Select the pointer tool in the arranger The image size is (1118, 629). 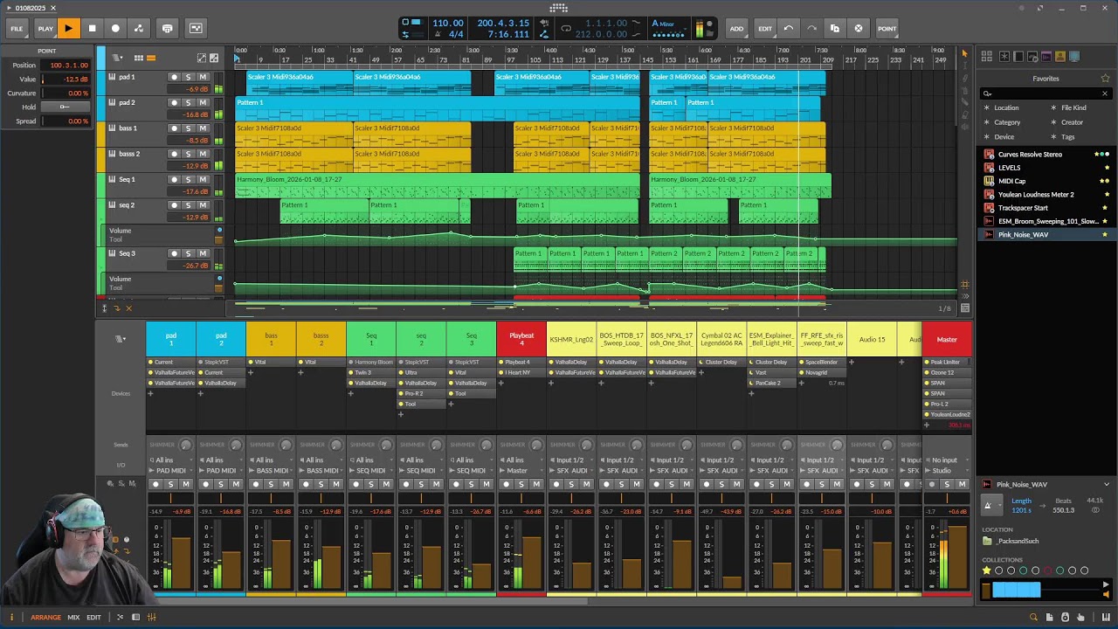pos(964,53)
